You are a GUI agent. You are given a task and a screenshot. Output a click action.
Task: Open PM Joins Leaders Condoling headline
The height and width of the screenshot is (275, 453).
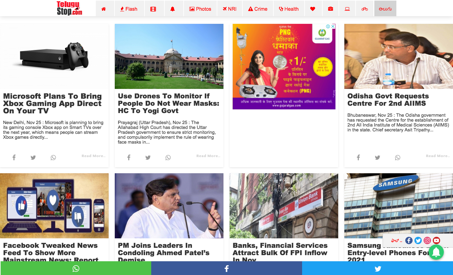point(164,252)
